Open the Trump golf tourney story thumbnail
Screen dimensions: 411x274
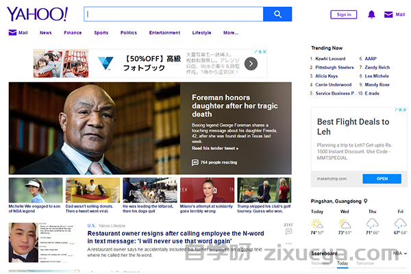(x=264, y=190)
